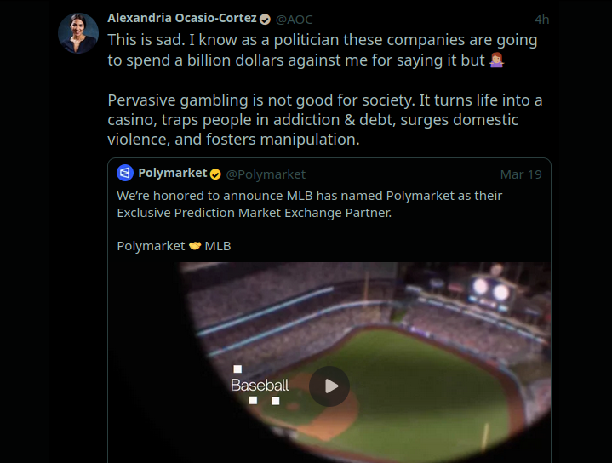Image resolution: width=612 pixels, height=463 pixels.
Task: Click the Polymarket logo avatar
Action: [125, 174]
